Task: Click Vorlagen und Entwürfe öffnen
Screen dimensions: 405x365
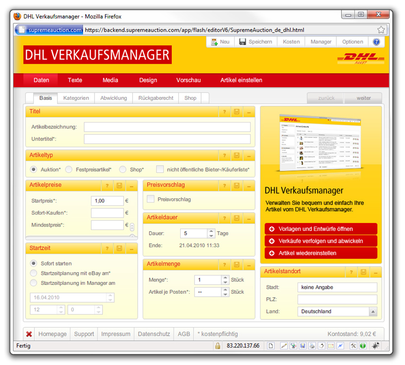Action: pyautogui.click(x=321, y=229)
